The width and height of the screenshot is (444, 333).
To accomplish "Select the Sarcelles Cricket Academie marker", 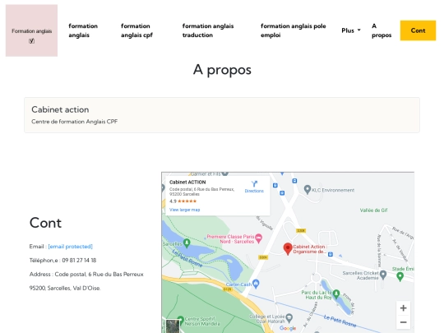I will coord(383,275).
